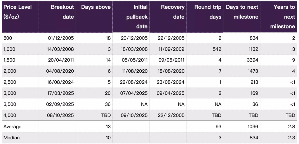Select the median years value 2.3
Screen dimensions: 299x144
[291, 138]
